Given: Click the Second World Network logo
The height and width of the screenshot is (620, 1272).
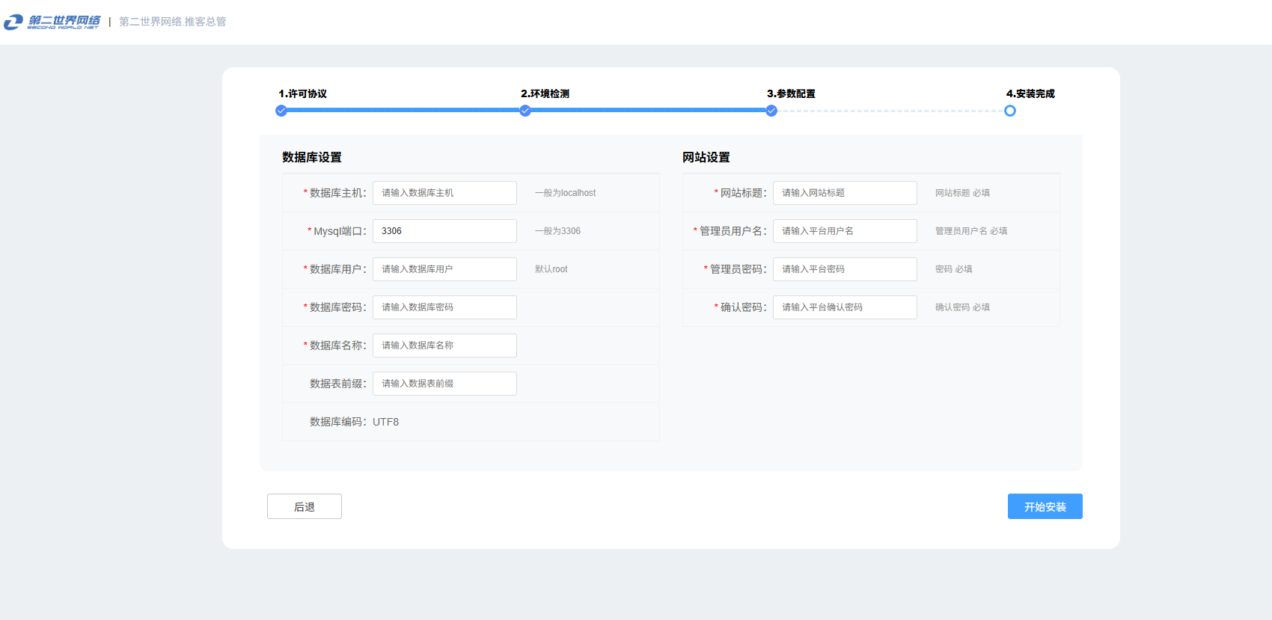Looking at the screenshot, I should 52,22.
